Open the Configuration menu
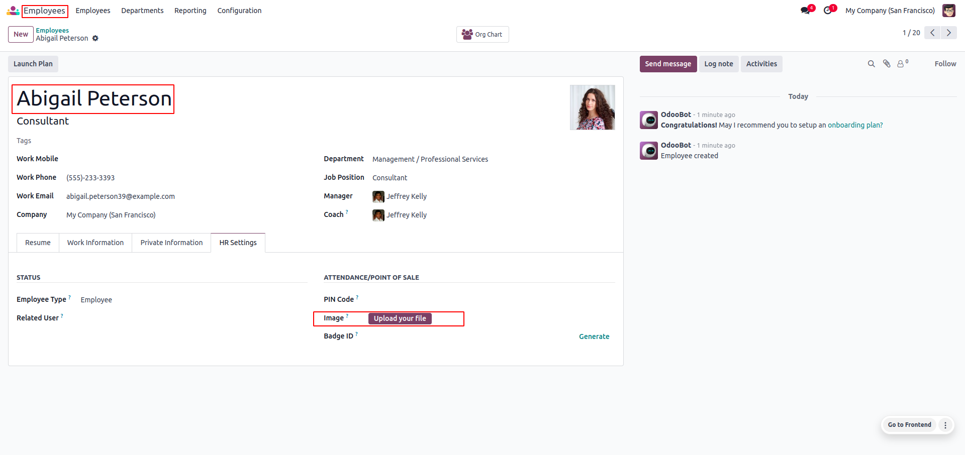The image size is (965, 455). [x=239, y=11]
